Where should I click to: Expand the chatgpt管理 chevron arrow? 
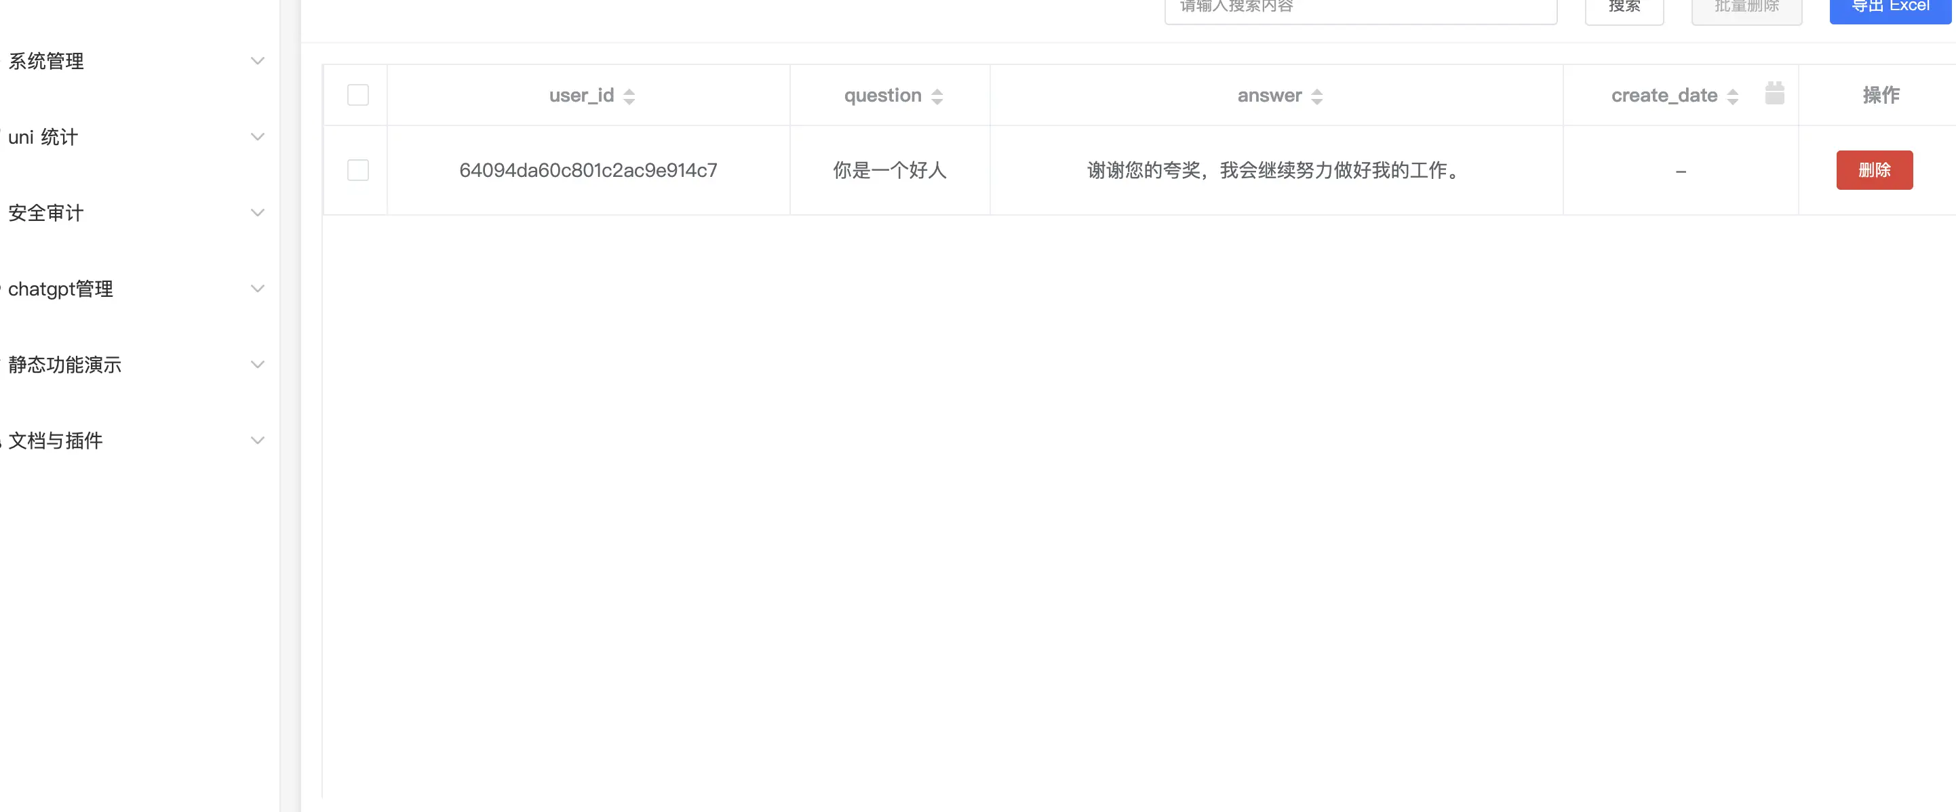[x=258, y=288]
